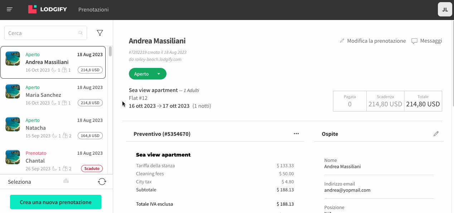Click Seleziona to select bookings
This screenshot has height=213, width=454.
(19, 182)
